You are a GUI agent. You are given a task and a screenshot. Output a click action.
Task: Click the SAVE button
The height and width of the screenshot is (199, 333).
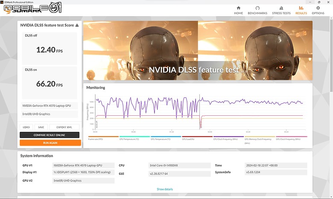tap(41, 127)
